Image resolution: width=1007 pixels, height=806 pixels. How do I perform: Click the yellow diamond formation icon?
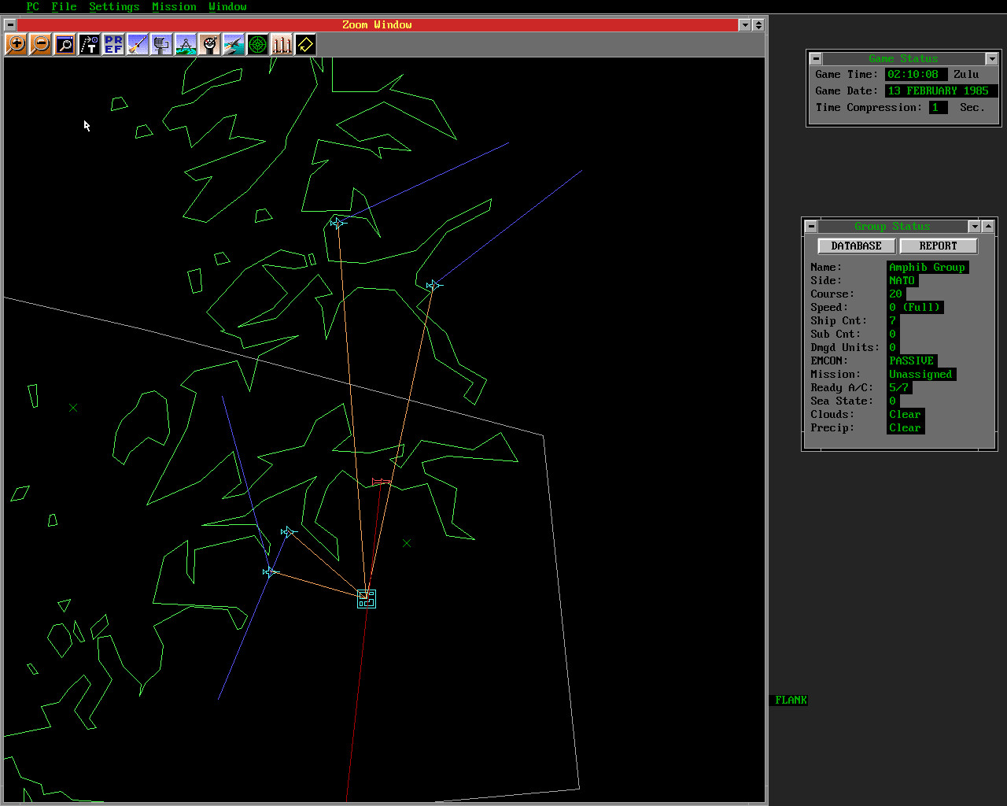click(x=305, y=45)
